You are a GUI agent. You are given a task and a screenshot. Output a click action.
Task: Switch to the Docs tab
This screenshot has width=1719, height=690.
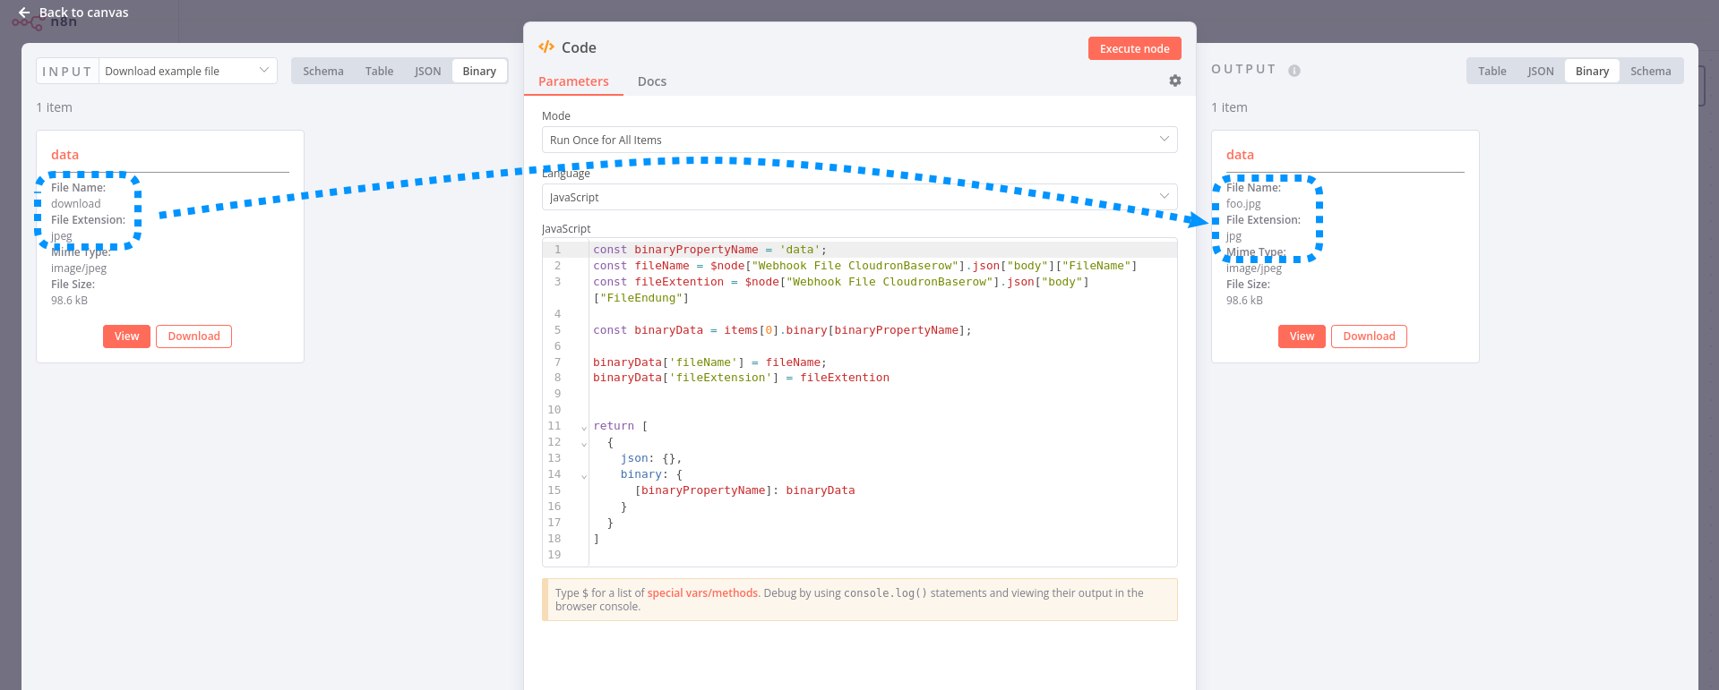(651, 81)
